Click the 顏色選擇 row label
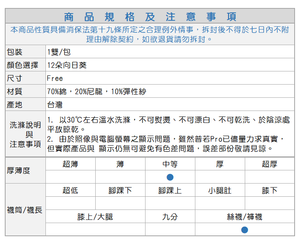299x245 pixels. click(x=22, y=65)
